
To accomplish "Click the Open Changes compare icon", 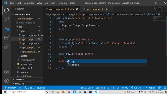I will tap(155, 9).
